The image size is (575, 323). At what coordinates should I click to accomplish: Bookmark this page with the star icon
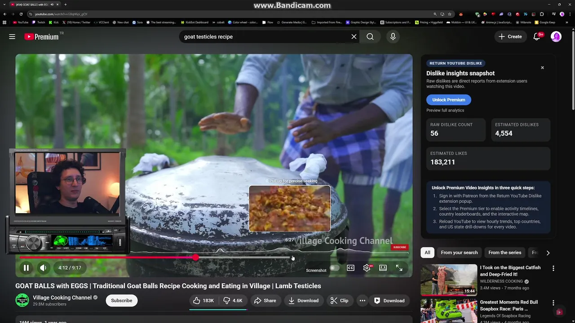coord(450,14)
